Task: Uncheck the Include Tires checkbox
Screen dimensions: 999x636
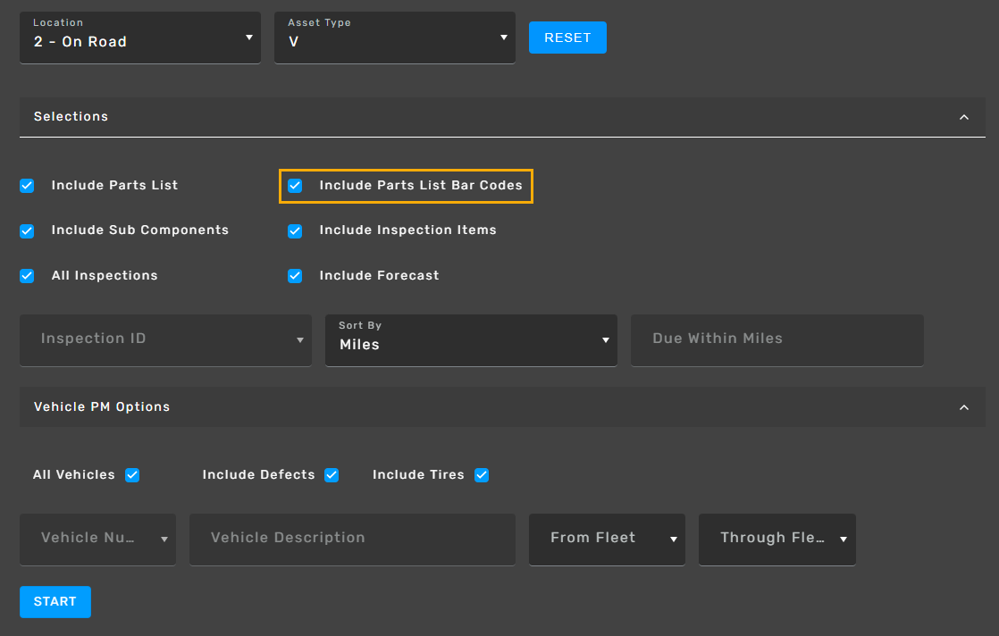Action: coord(482,475)
